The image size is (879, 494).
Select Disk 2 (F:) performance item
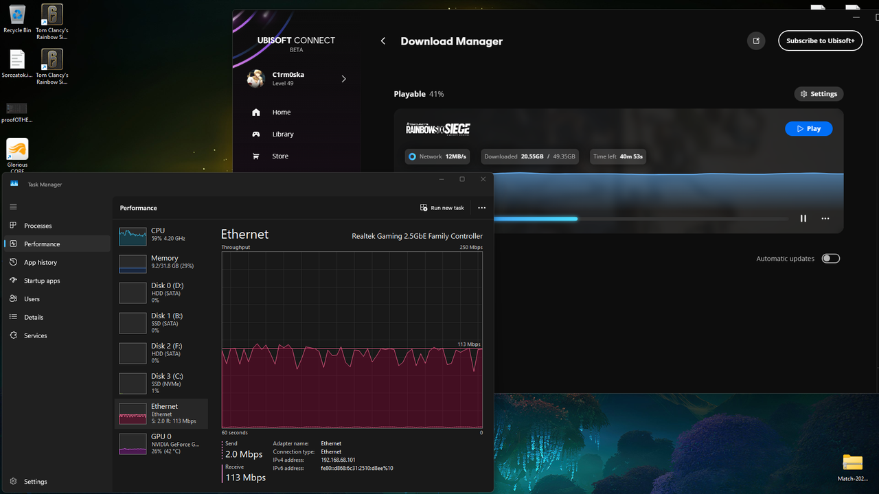coord(161,353)
